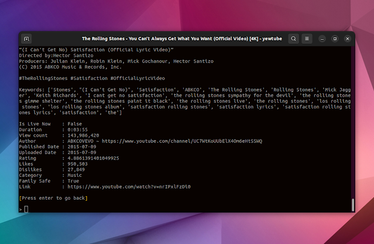Click the 'Keywords:' label
374x244 pixels.
[32, 90]
